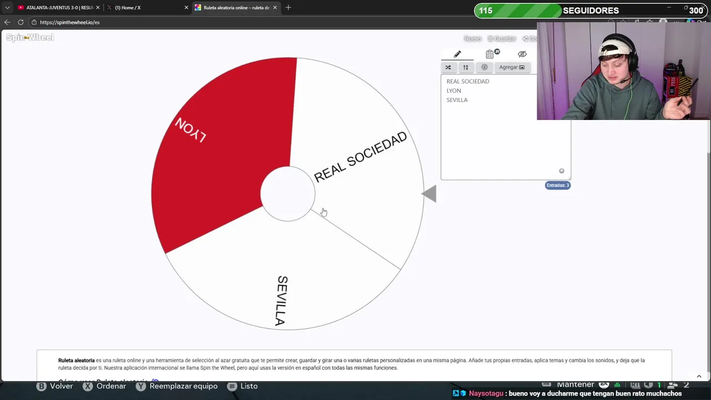
Task: Go back with the browser back arrow
Action: coord(7,22)
